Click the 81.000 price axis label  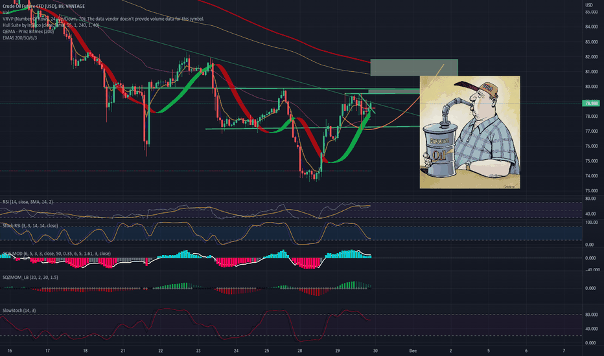click(591, 72)
